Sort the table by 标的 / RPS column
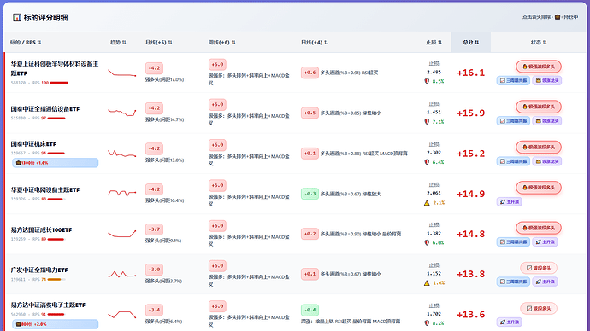This screenshot has height=331, width=590. point(26,43)
